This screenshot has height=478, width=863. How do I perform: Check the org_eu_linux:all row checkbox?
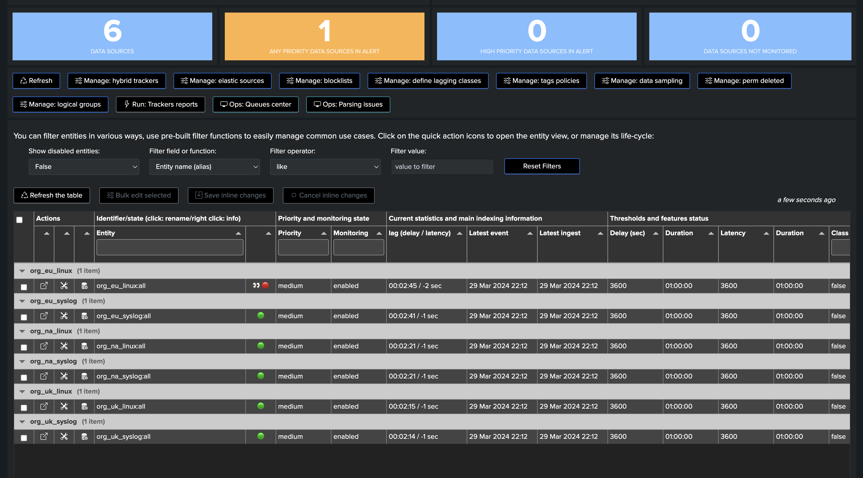[24, 287]
